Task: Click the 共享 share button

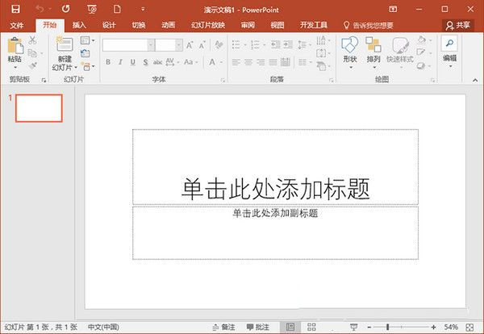Action: [458, 25]
